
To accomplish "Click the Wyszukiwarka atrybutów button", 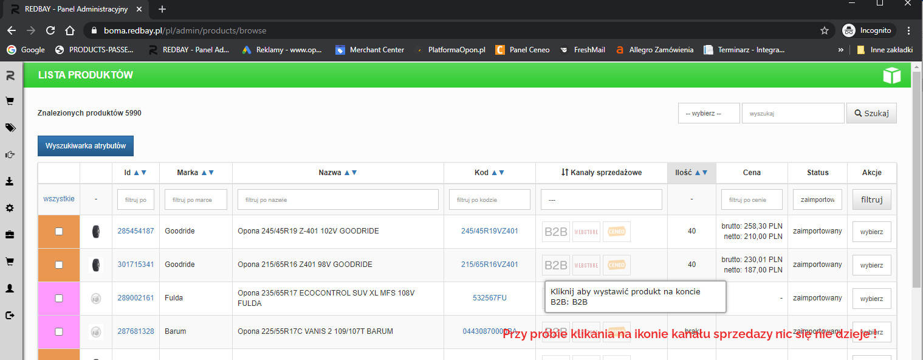I will coord(86,146).
